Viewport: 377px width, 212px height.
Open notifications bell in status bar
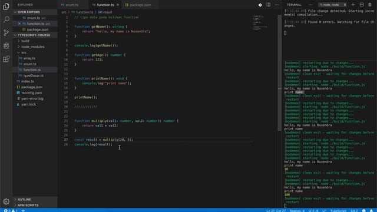pyautogui.click(x=372, y=210)
